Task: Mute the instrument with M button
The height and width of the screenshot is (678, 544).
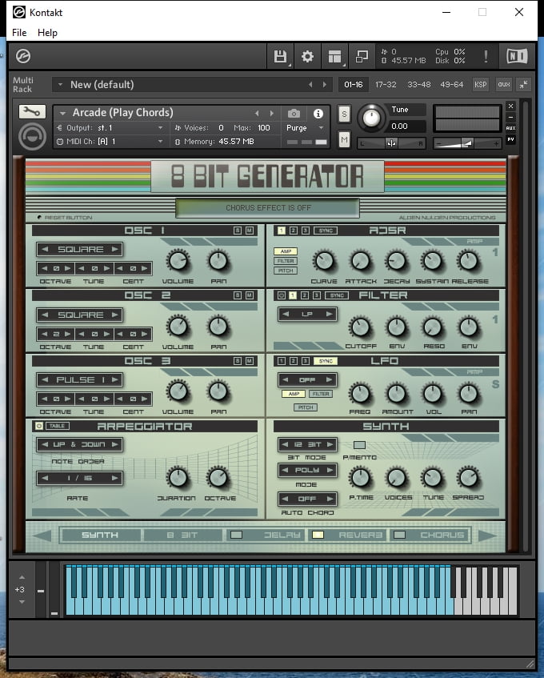Action: (344, 139)
